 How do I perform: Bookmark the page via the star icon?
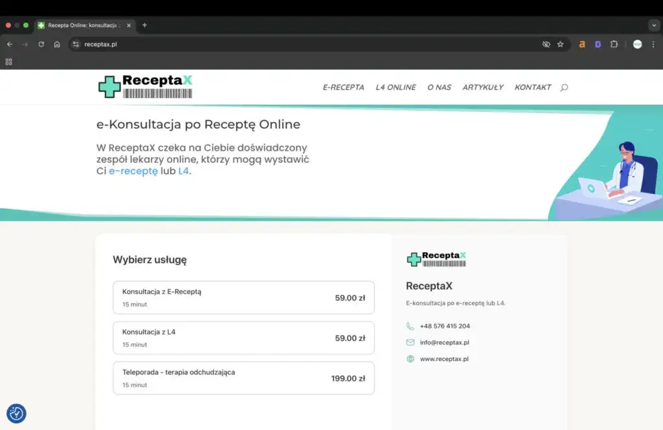(x=561, y=44)
